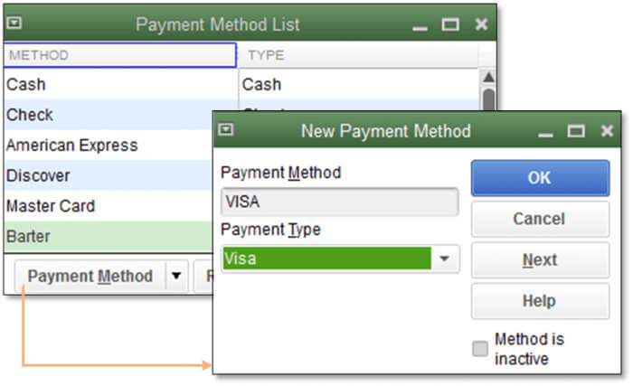
Task: Close the Payment Method List window
Action: pos(481,24)
